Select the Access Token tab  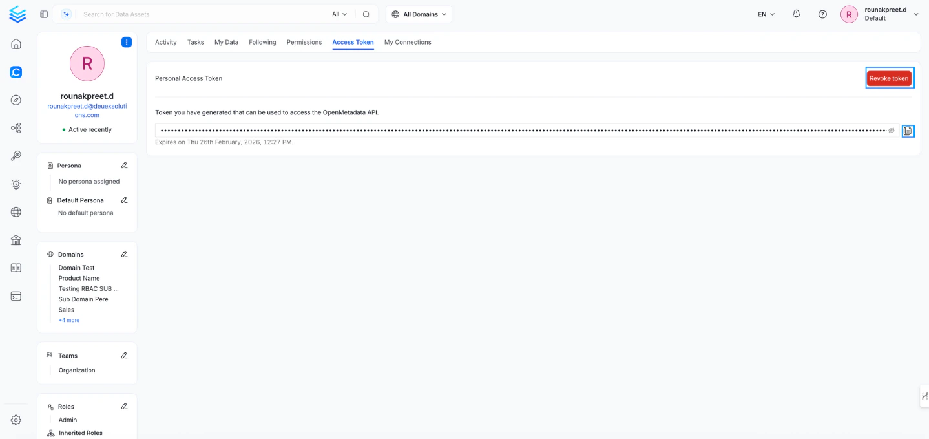353,42
